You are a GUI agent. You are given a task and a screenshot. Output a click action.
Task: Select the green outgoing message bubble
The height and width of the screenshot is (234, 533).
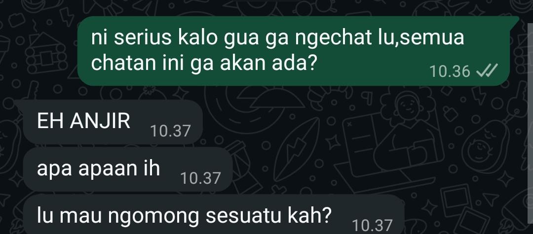point(294,51)
